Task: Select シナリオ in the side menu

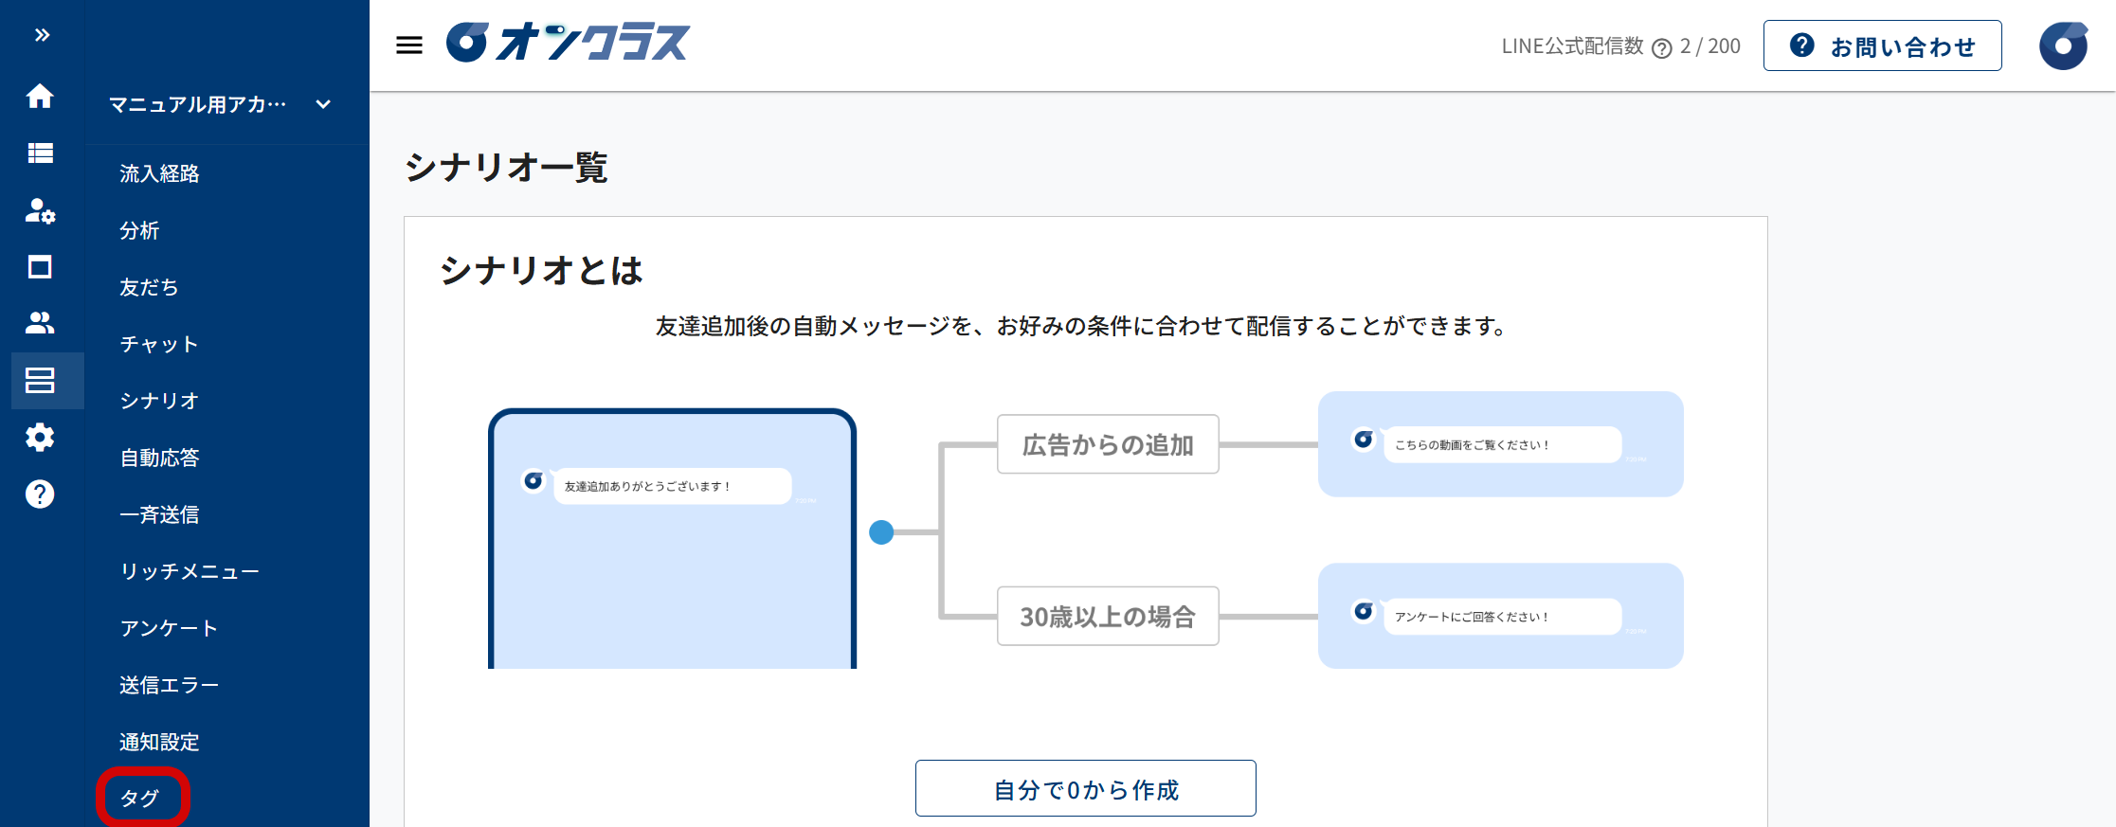Action: (159, 401)
